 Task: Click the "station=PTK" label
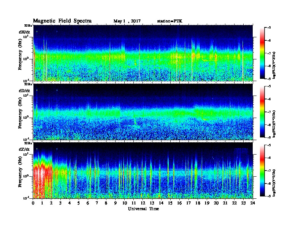coord(170,21)
